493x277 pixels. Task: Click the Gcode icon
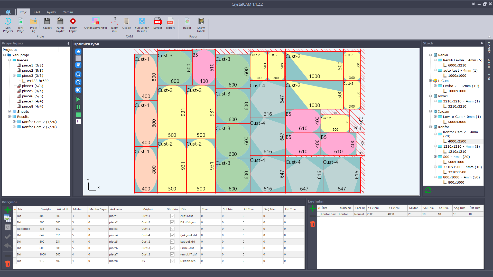coord(126,24)
